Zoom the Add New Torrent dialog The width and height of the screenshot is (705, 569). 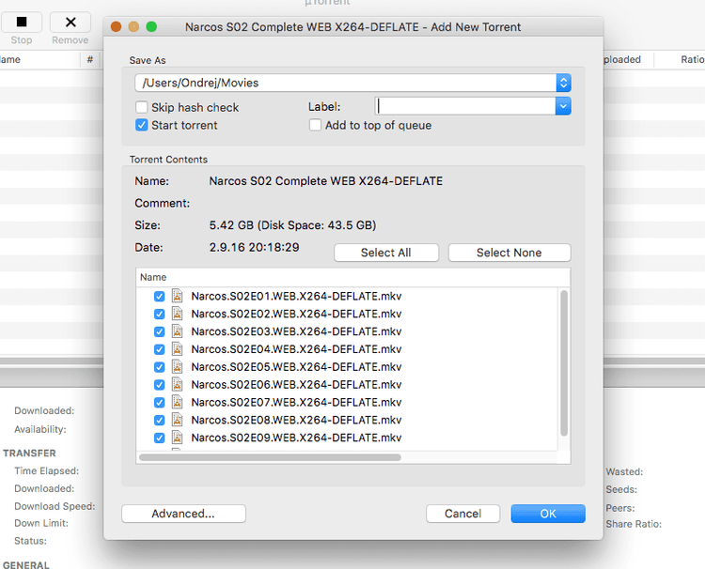coord(151,27)
